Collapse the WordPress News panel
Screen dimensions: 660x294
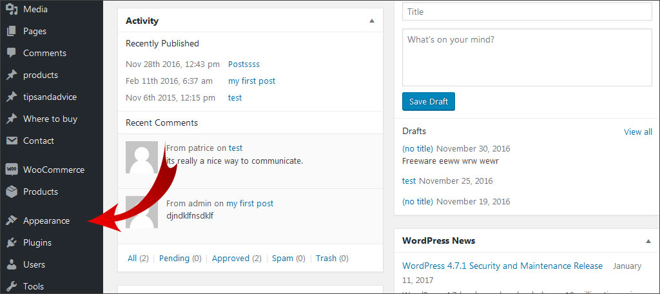(648, 240)
